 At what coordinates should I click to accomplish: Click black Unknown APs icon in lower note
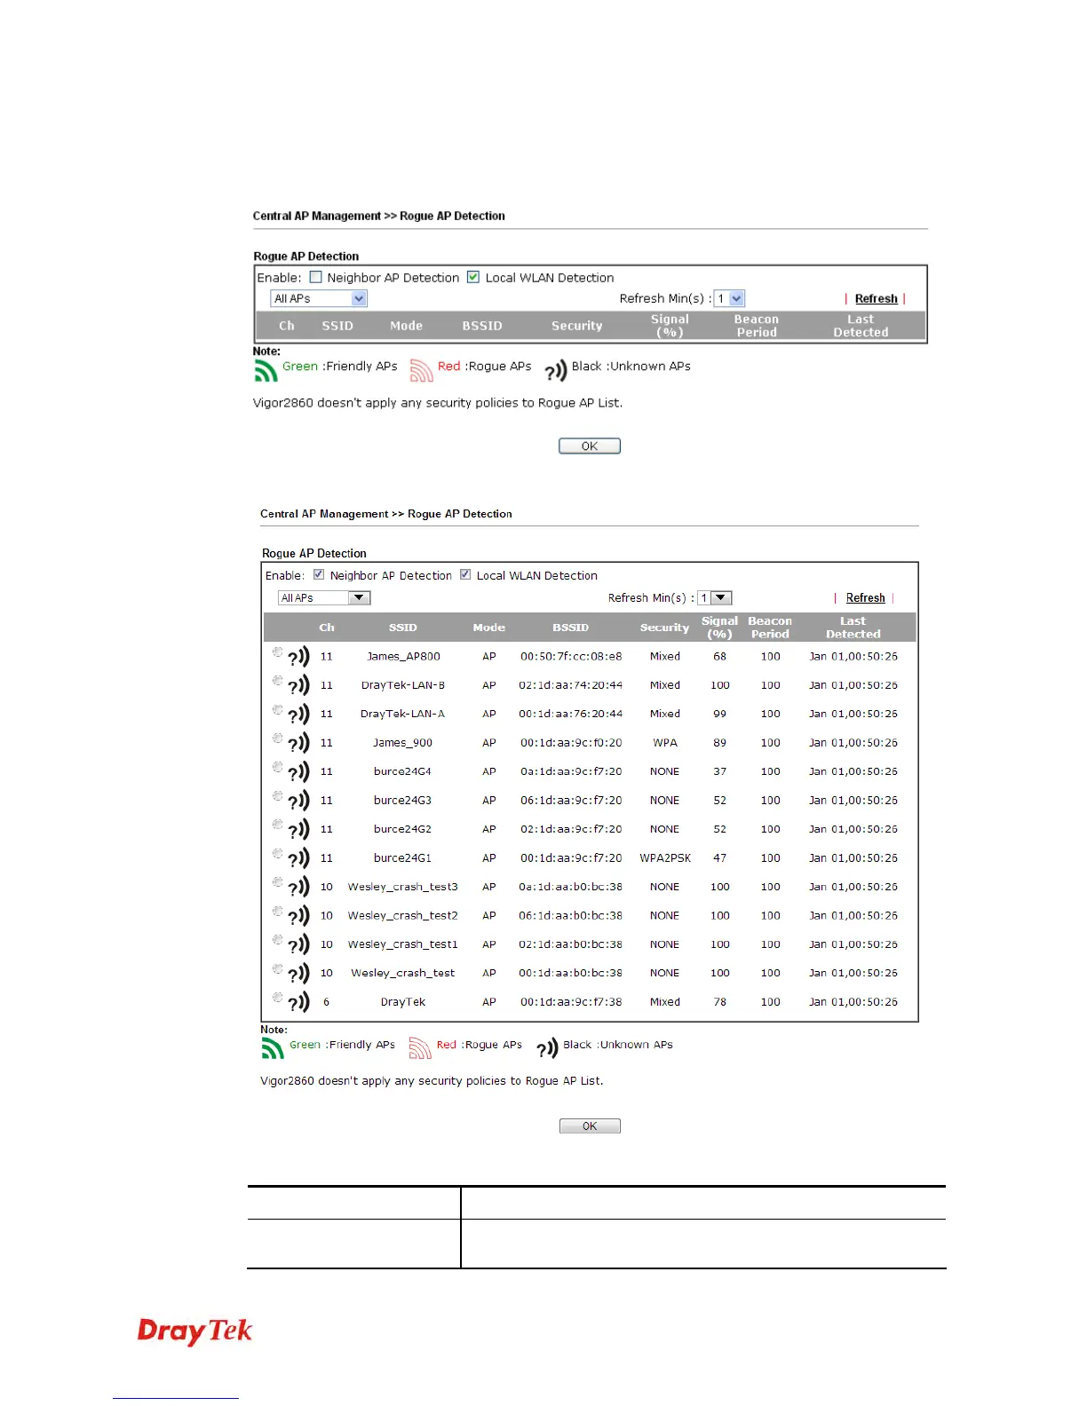click(548, 1049)
